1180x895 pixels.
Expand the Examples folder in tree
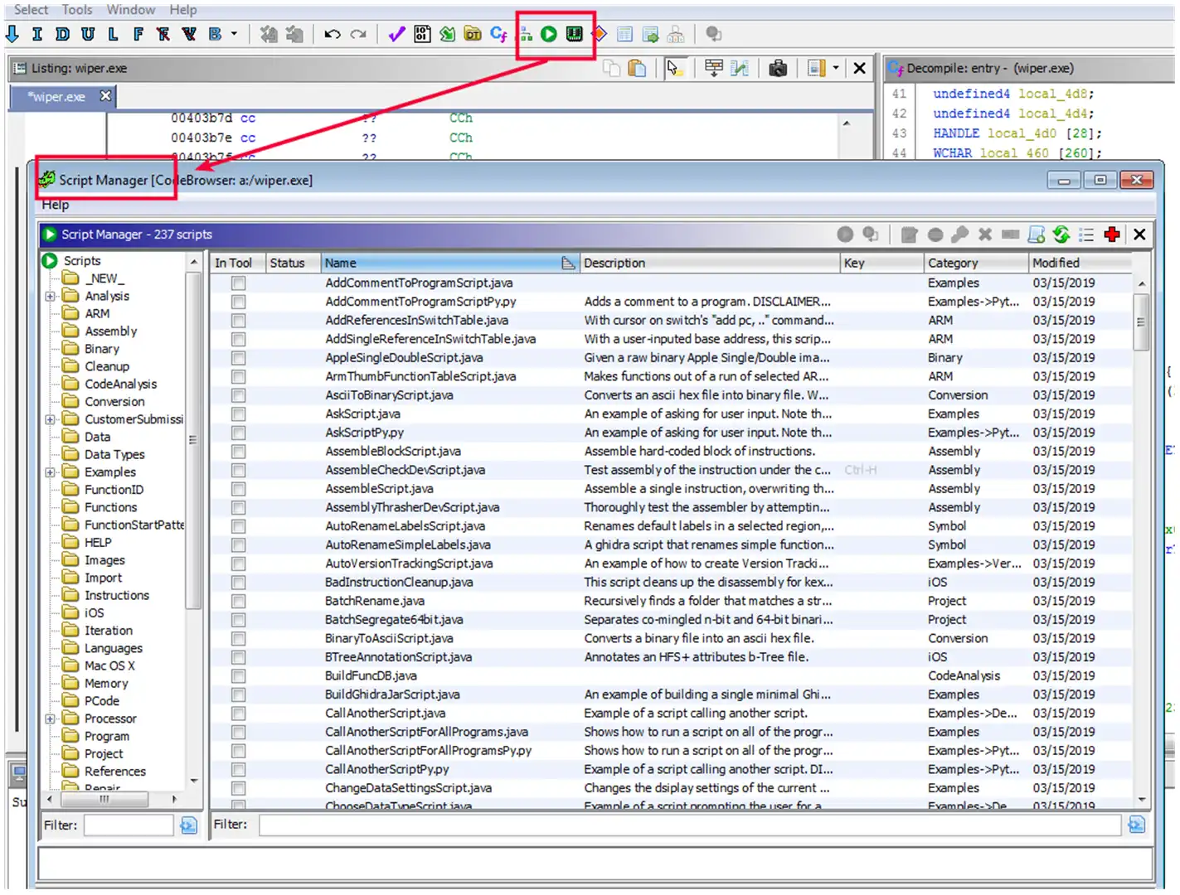pos(51,472)
